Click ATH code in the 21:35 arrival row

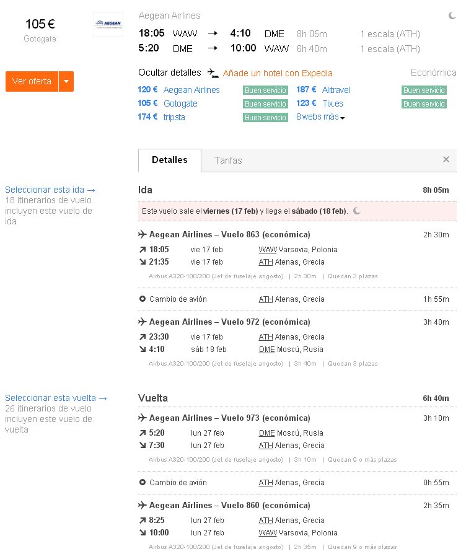point(266,262)
